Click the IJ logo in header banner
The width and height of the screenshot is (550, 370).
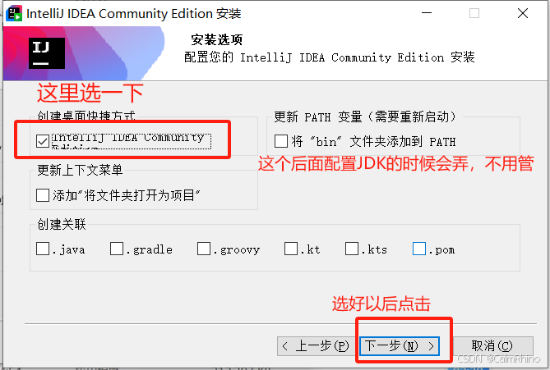click(47, 53)
